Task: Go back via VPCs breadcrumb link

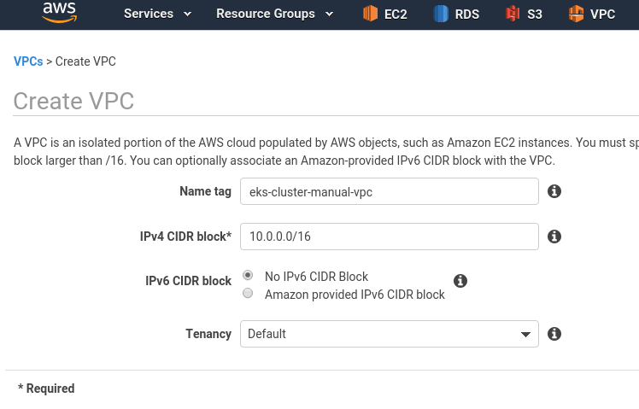Action: click(x=28, y=61)
